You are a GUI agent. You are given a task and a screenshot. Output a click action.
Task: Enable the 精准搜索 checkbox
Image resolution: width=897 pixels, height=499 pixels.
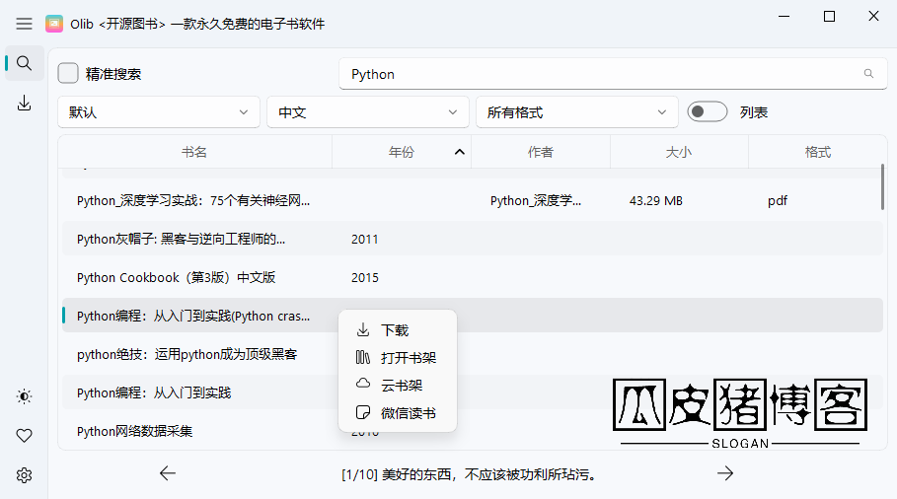pyautogui.click(x=68, y=73)
